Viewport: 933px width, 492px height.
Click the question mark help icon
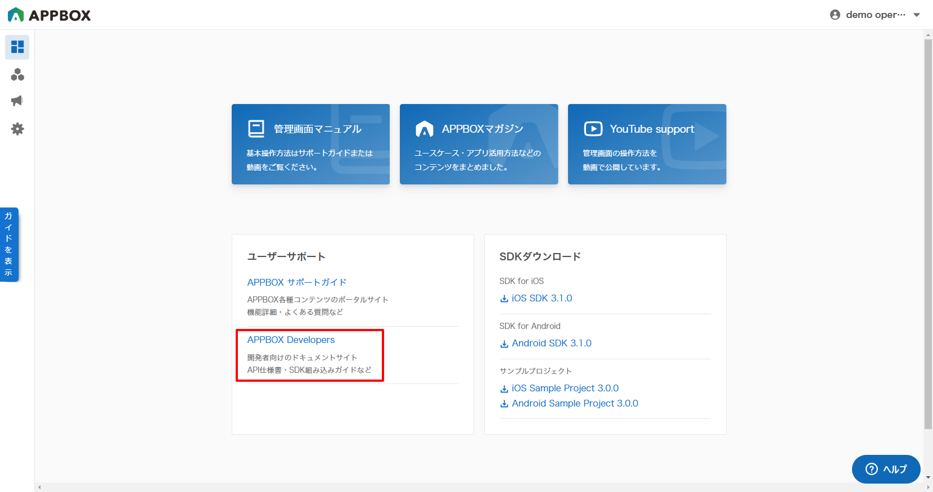pos(871,469)
